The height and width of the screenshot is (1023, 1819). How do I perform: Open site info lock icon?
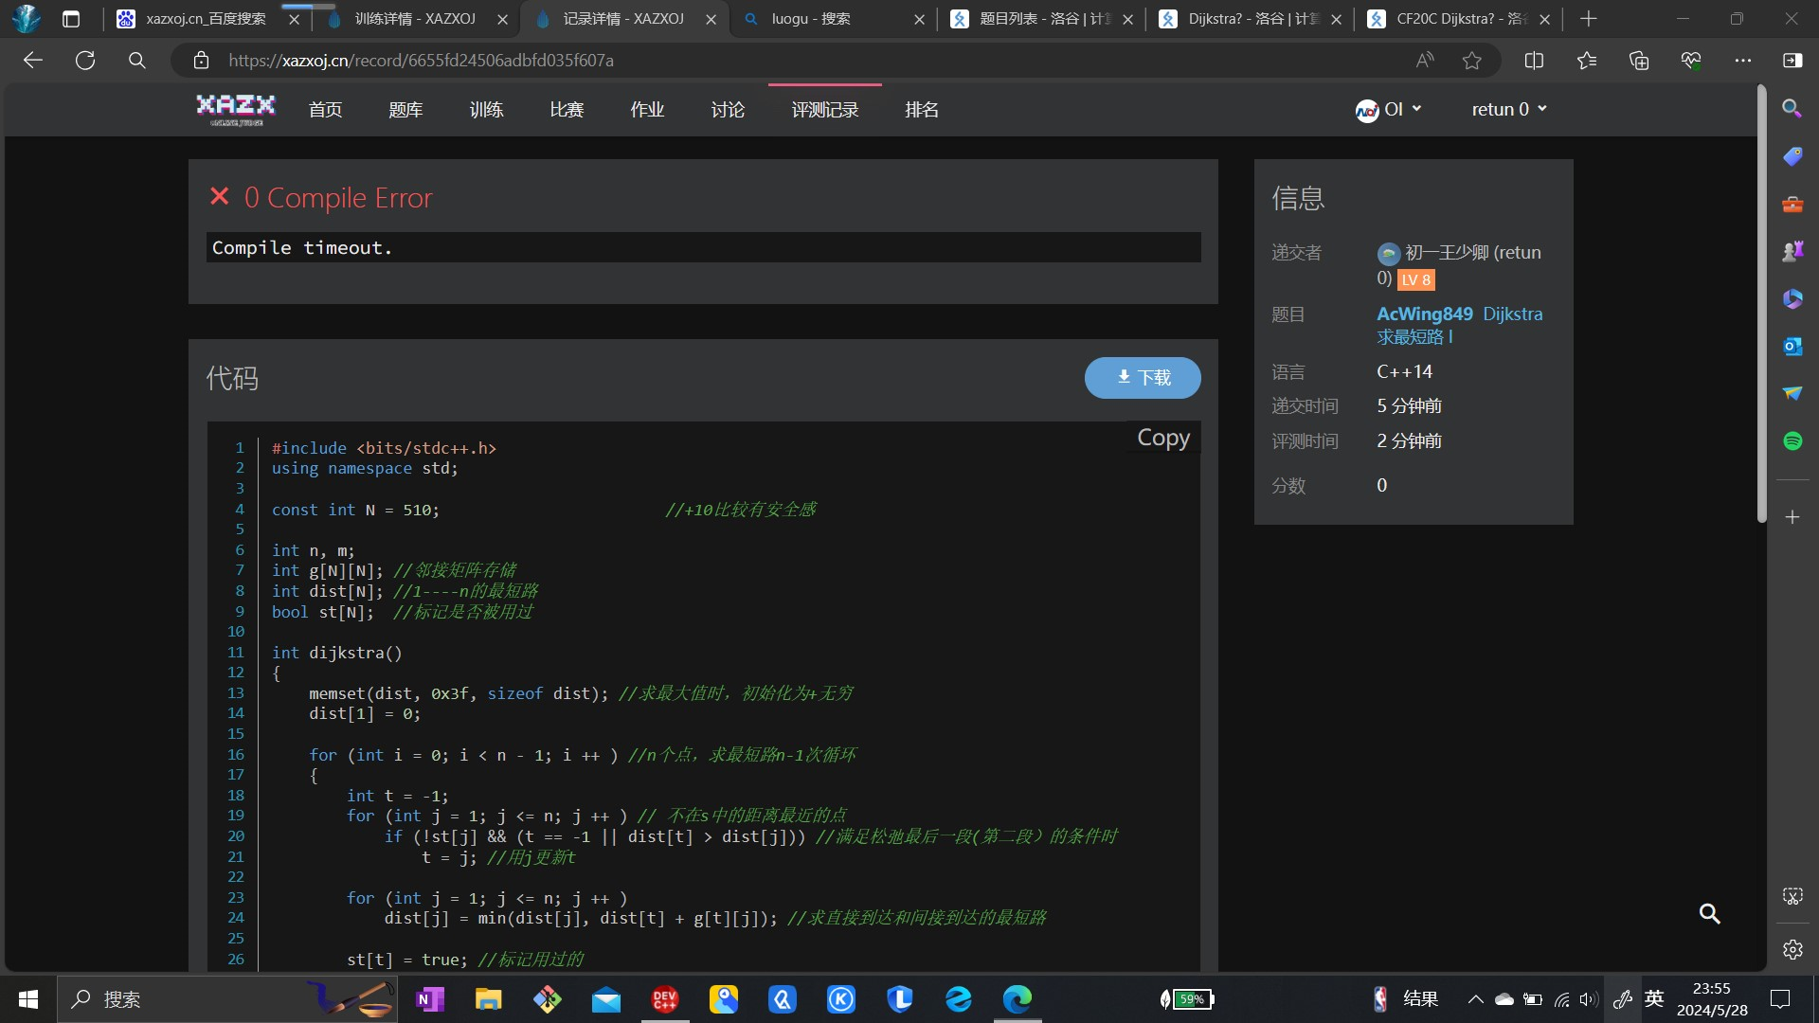201,61
